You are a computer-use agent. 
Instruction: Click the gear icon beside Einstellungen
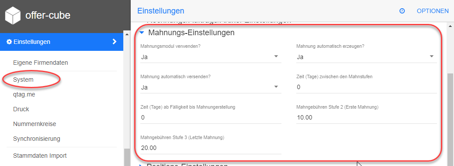tap(9, 42)
